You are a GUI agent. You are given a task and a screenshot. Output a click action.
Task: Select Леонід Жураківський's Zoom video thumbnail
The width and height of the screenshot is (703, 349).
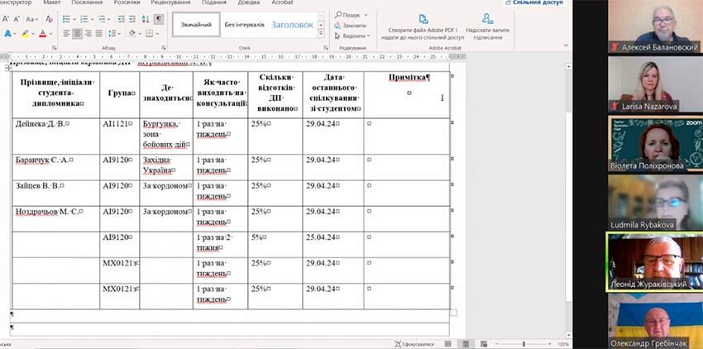tap(655, 262)
